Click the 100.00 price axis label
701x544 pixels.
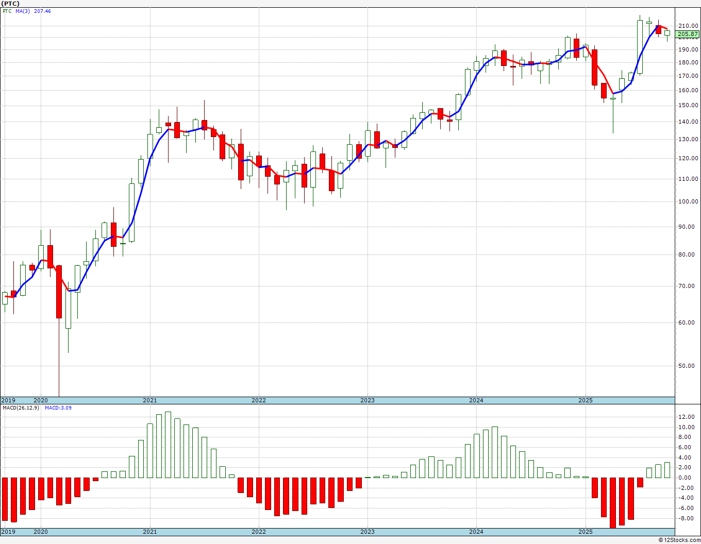point(689,202)
